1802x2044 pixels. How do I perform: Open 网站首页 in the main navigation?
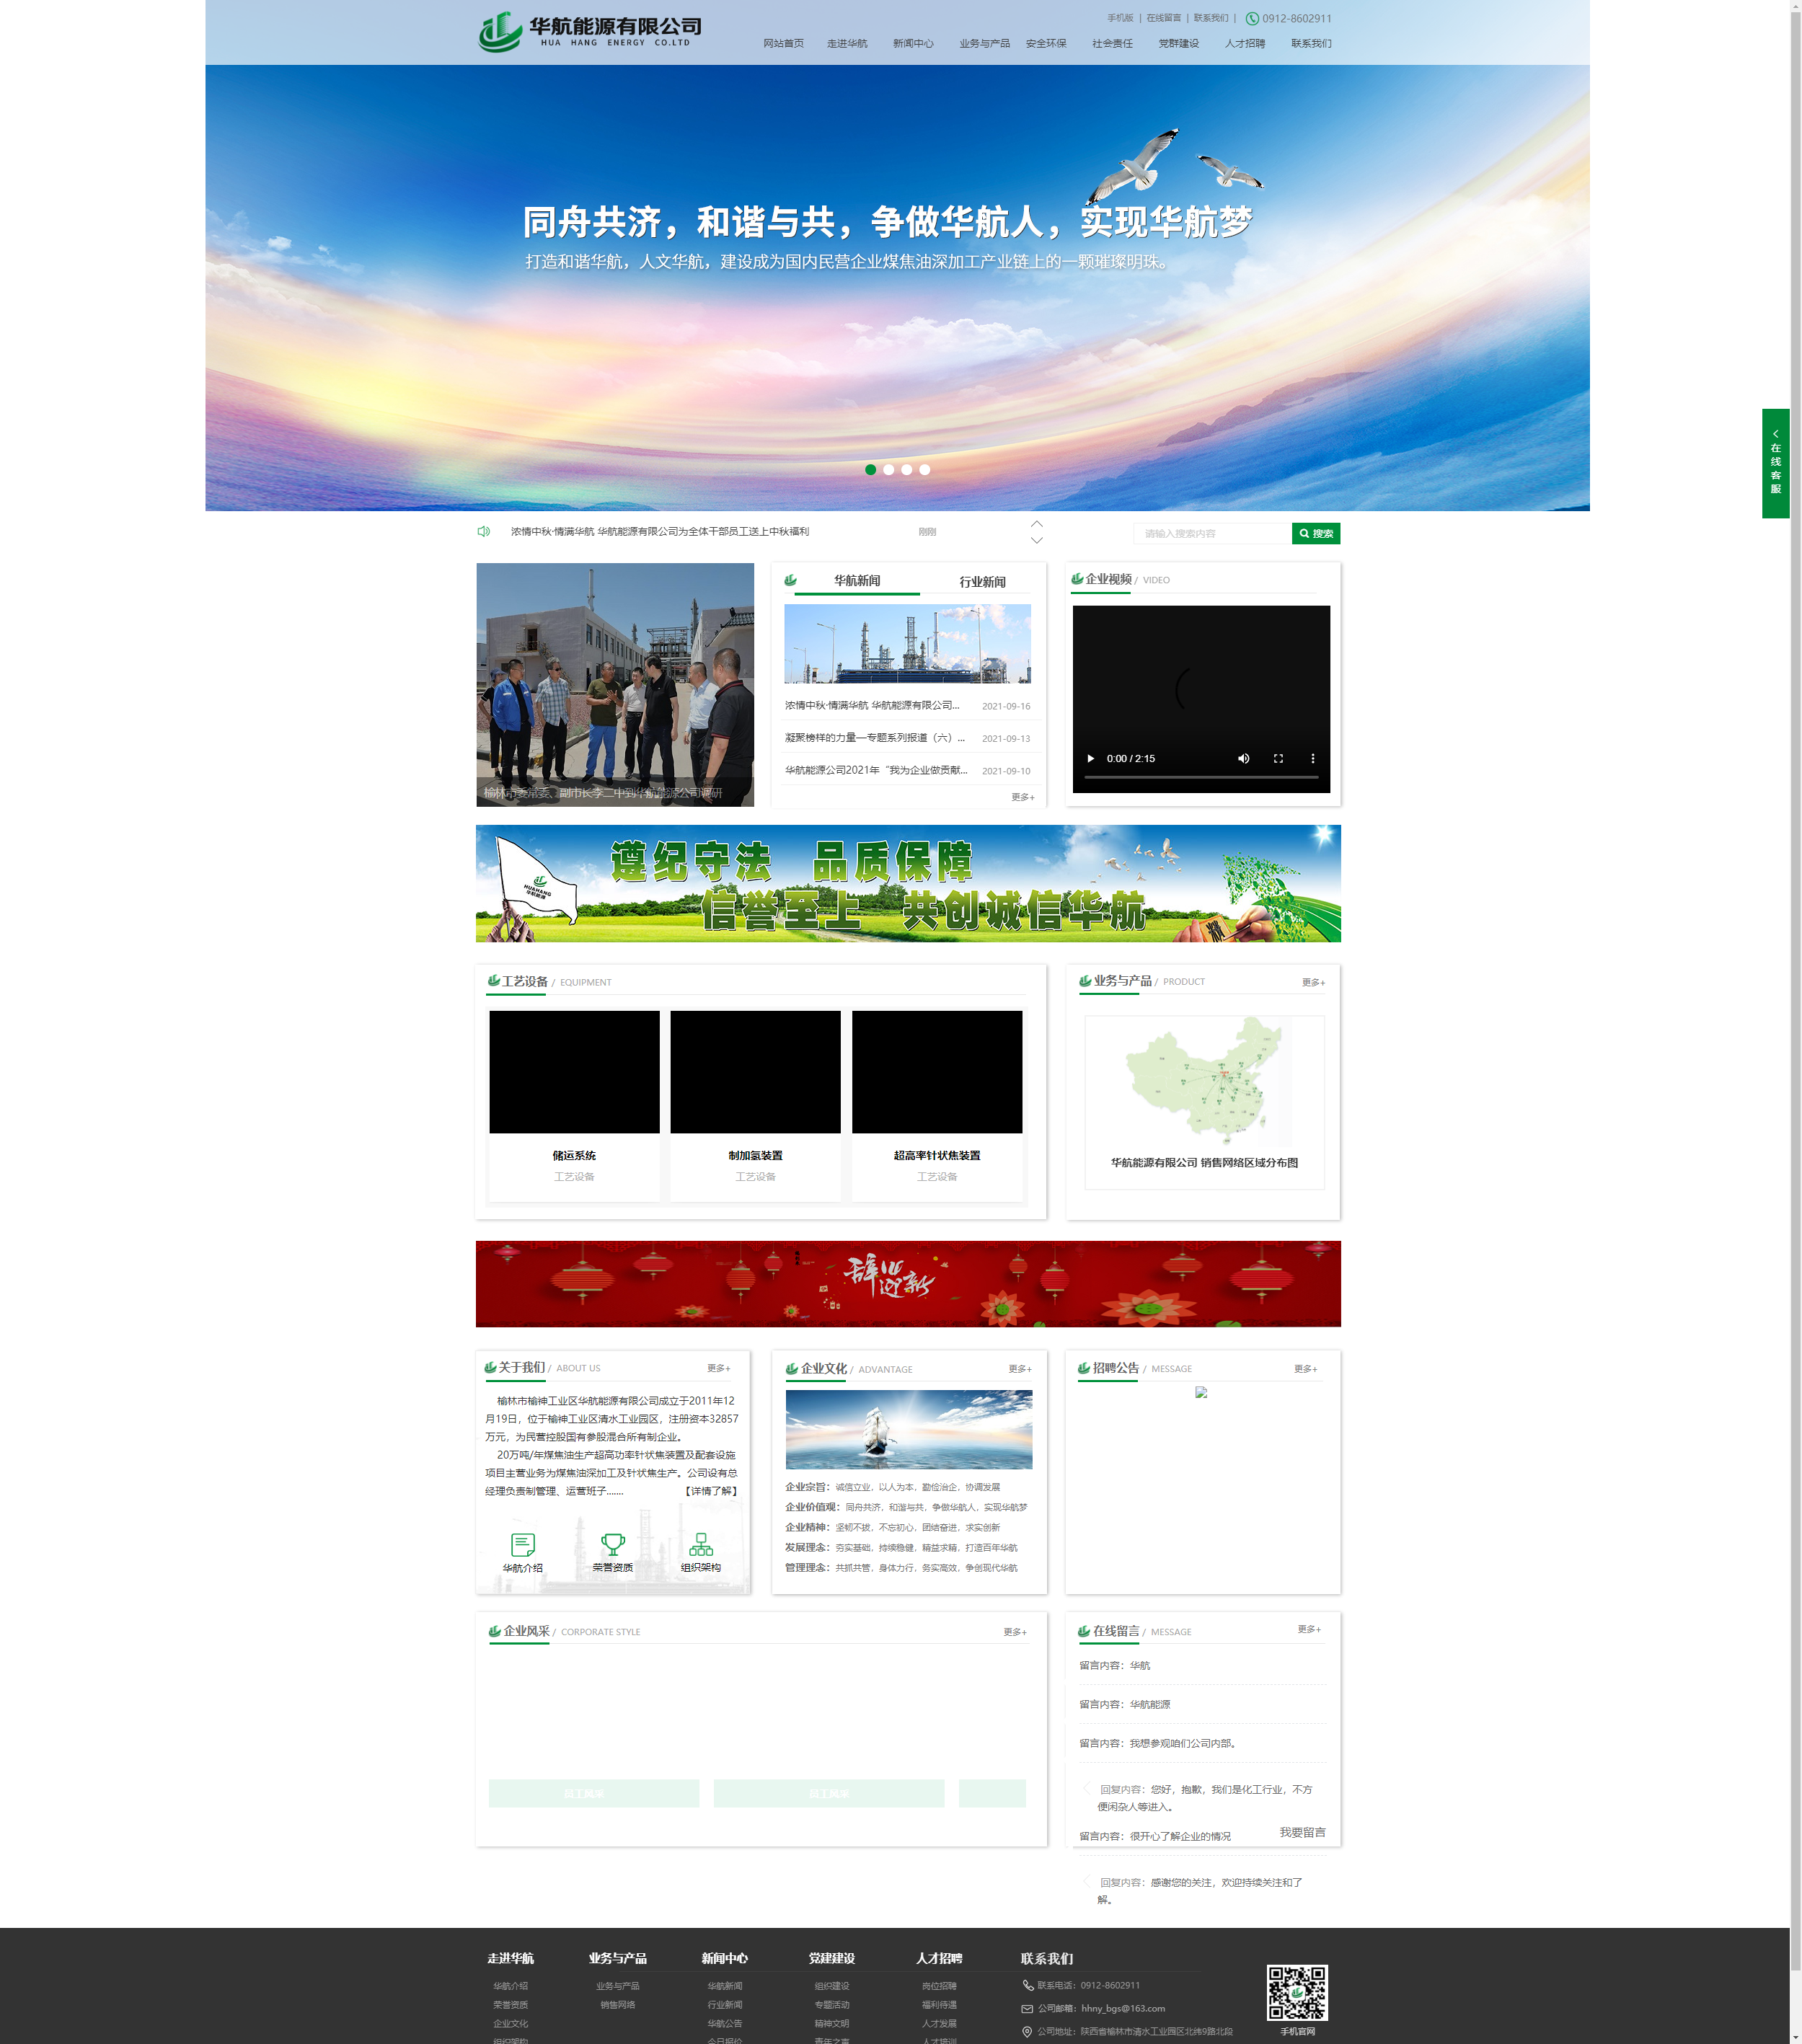point(783,43)
